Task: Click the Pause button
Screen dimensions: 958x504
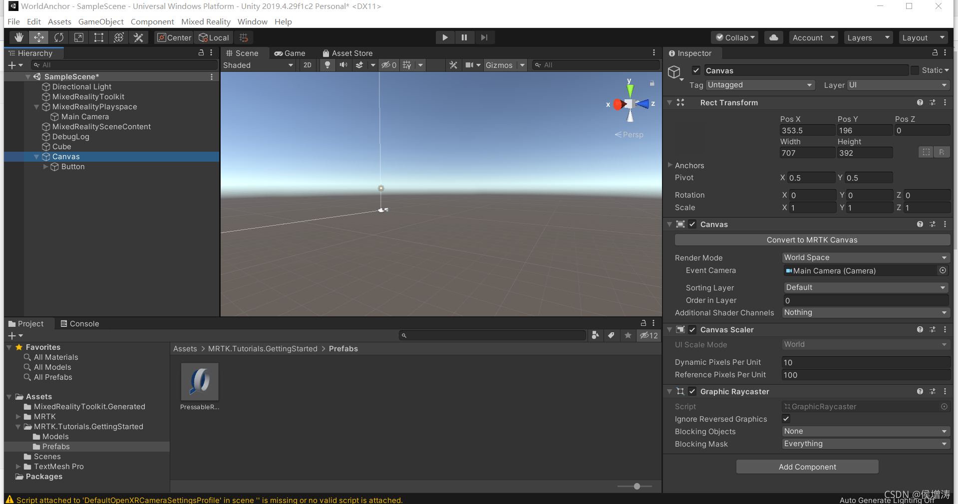Action: (x=464, y=37)
